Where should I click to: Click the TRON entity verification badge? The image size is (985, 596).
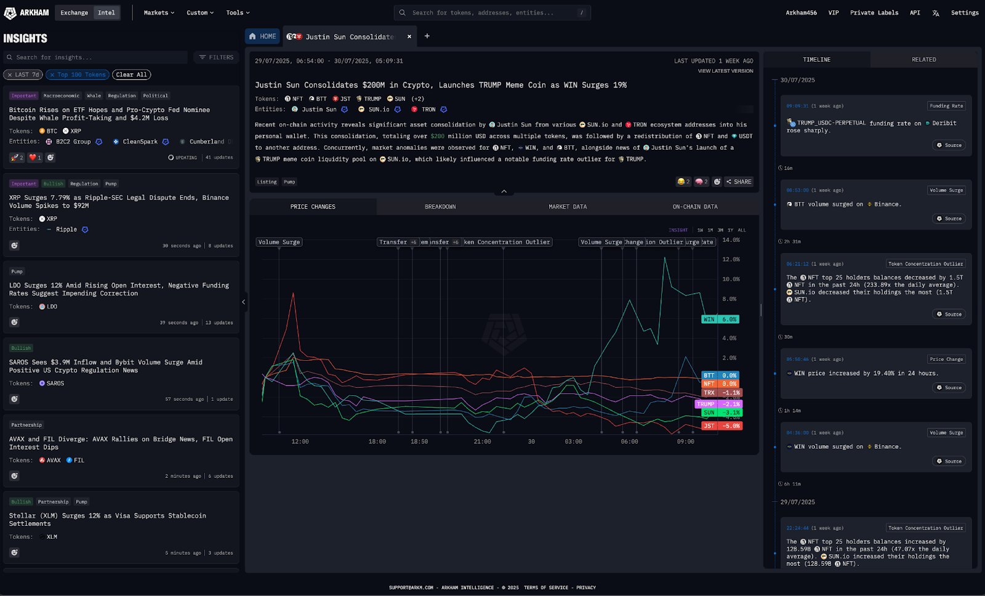[x=443, y=110]
